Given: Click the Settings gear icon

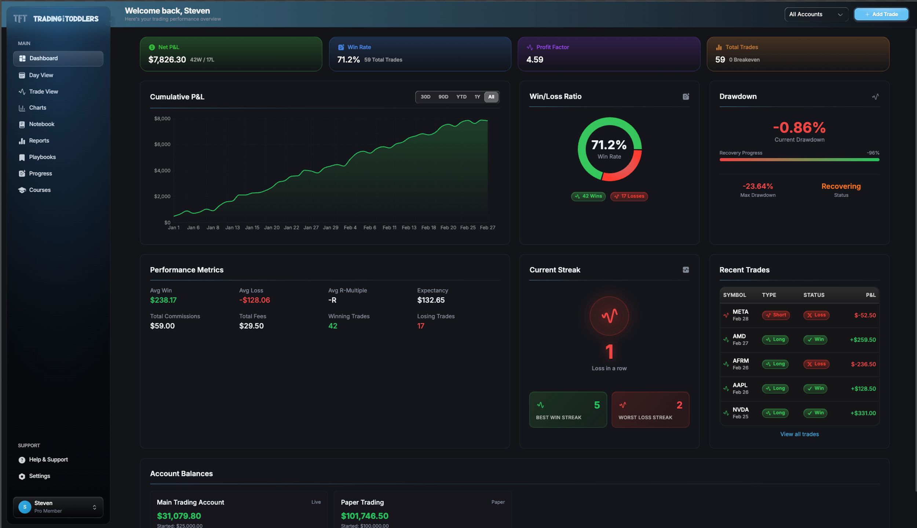Looking at the screenshot, I should tap(22, 476).
